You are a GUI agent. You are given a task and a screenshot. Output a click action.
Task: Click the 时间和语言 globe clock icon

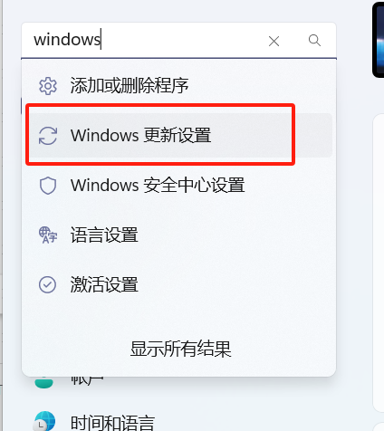coord(44,421)
